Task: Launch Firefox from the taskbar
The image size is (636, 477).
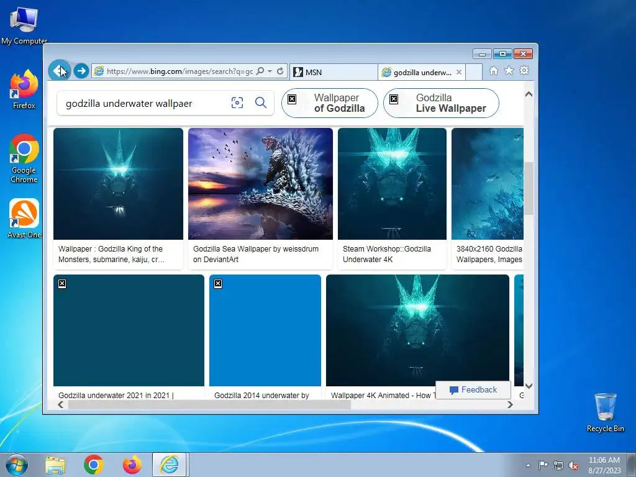Action: click(x=132, y=465)
